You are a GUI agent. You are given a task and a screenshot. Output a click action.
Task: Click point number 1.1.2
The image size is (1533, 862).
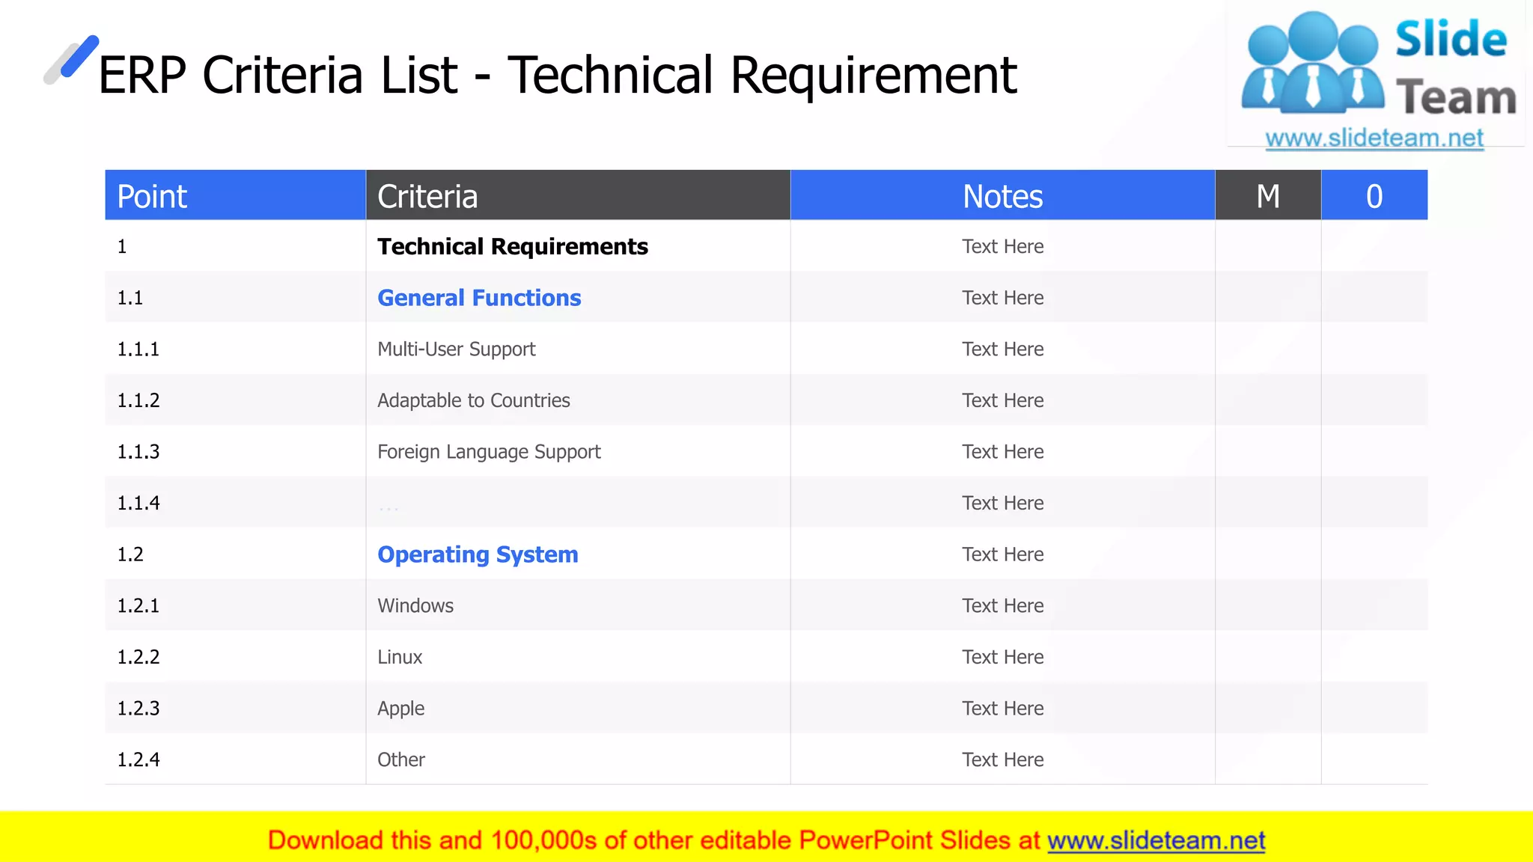138,400
